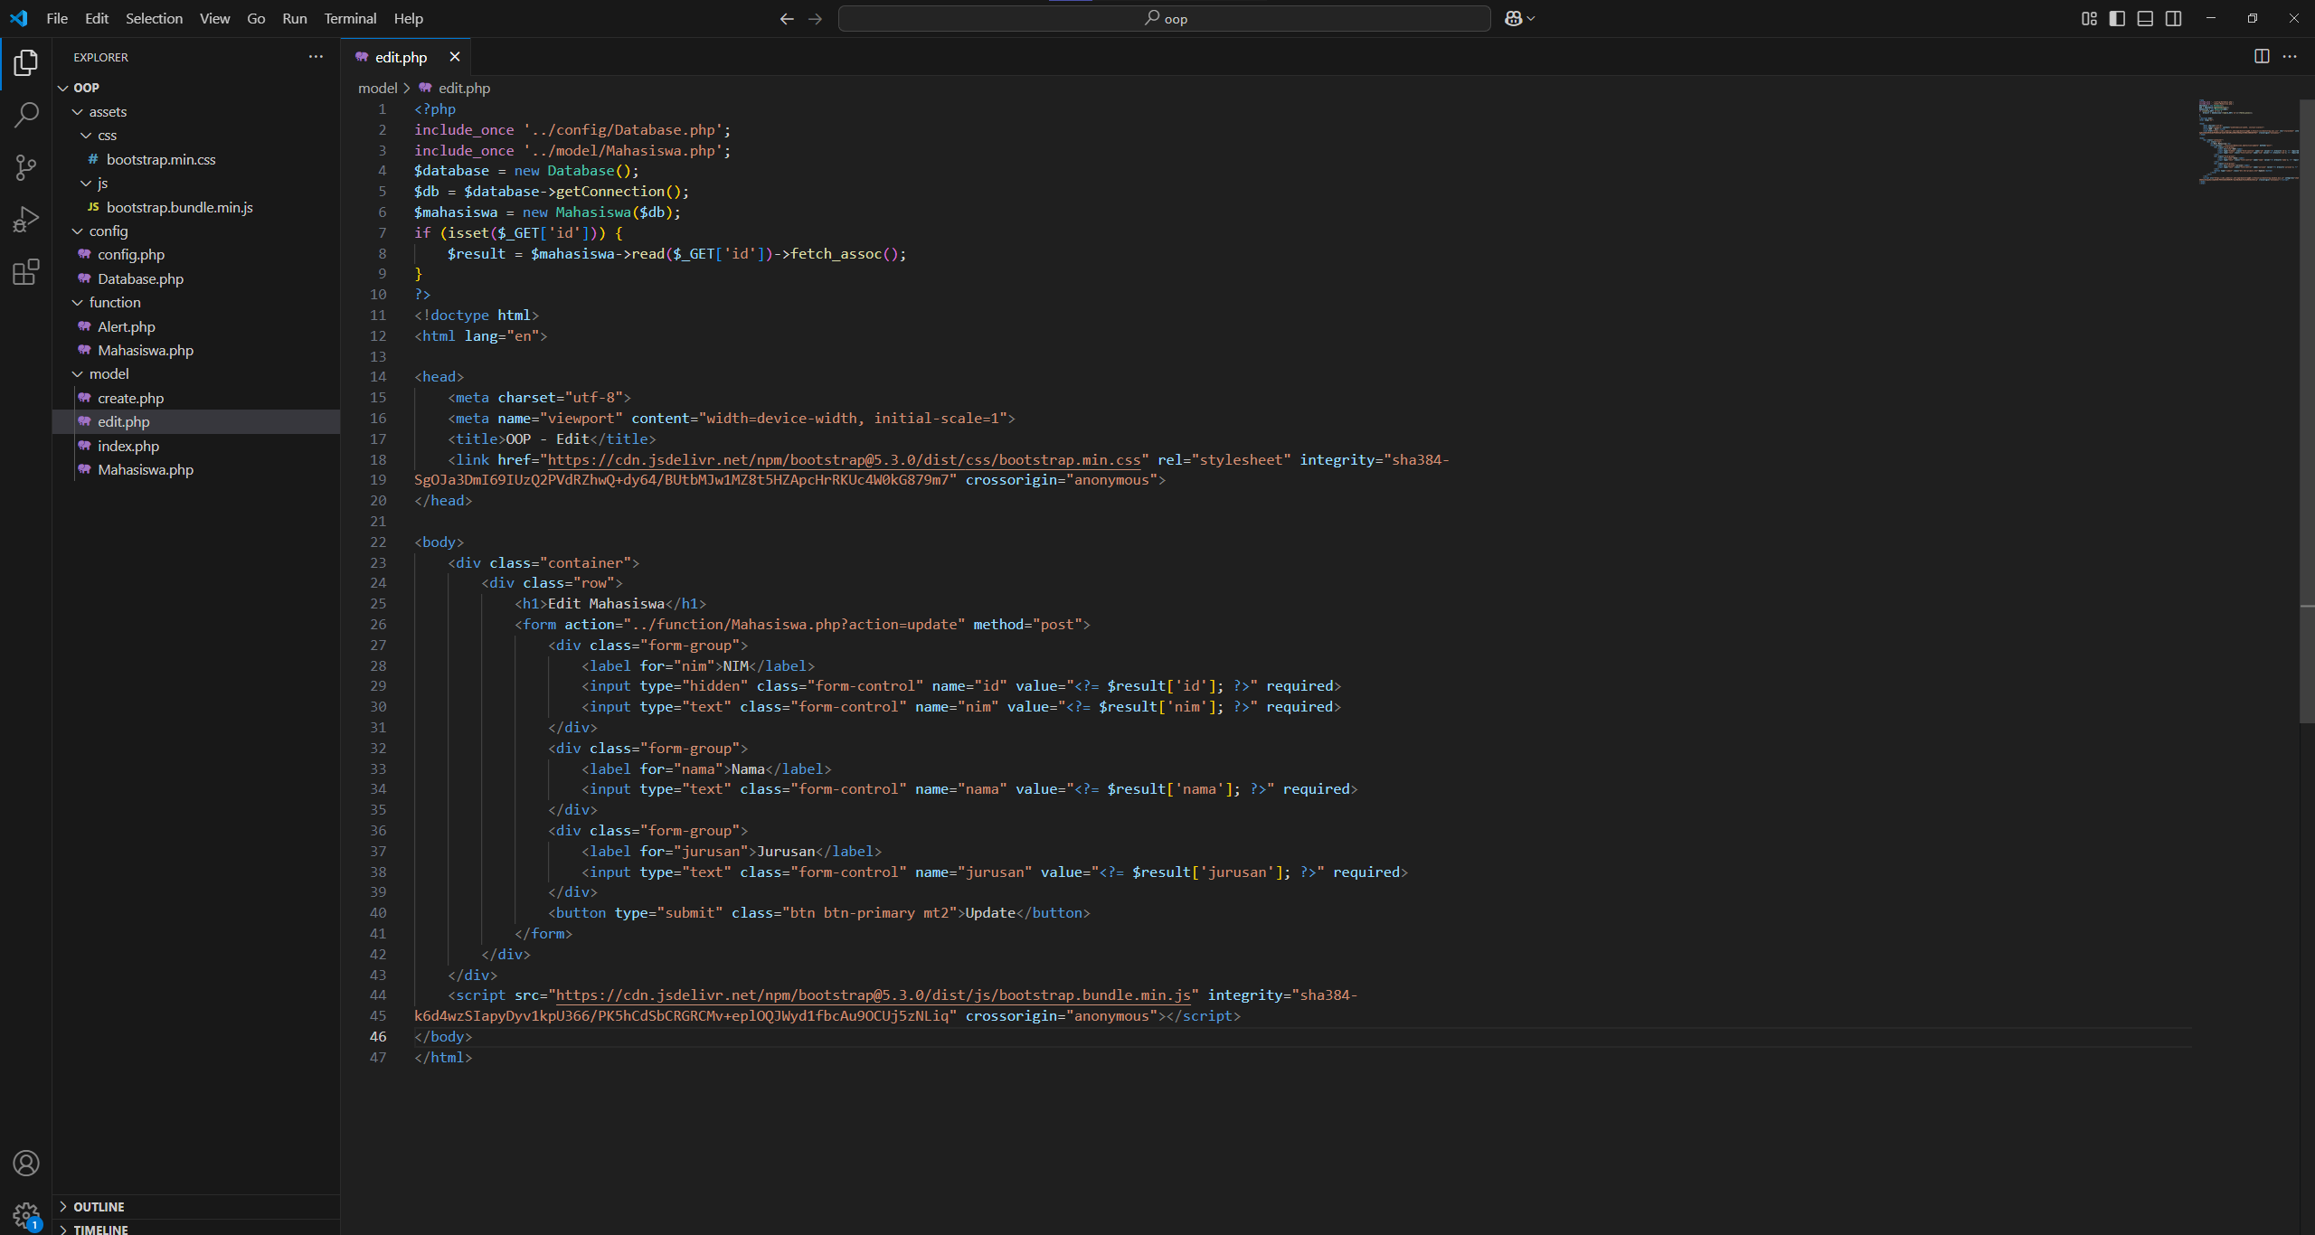
Task: Go back using the navigation arrow
Action: tap(785, 18)
